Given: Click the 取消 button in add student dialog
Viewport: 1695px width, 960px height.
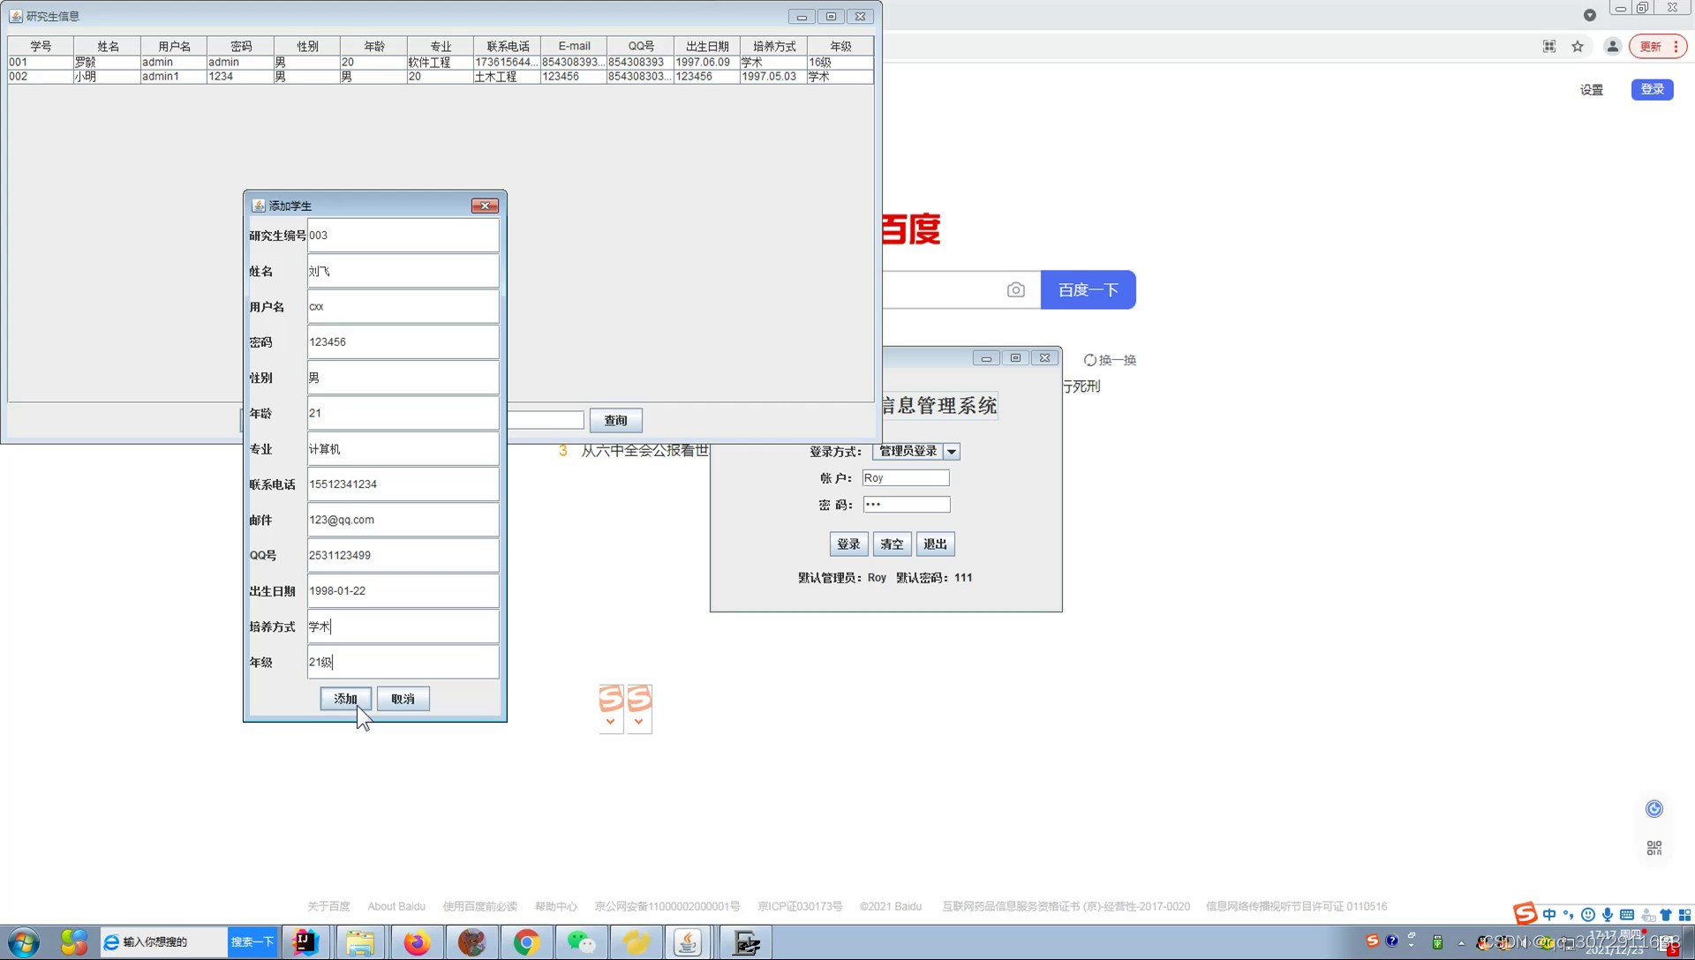Looking at the screenshot, I should (403, 699).
